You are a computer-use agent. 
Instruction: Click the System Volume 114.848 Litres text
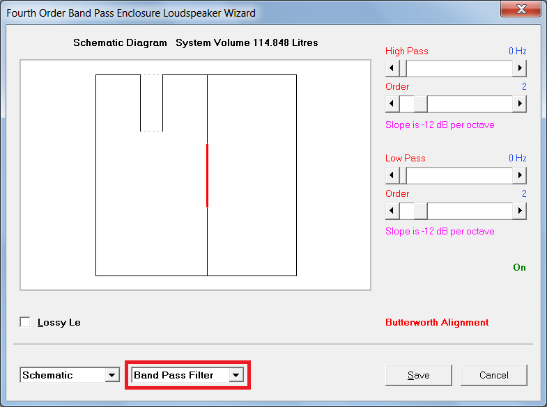click(247, 42)
